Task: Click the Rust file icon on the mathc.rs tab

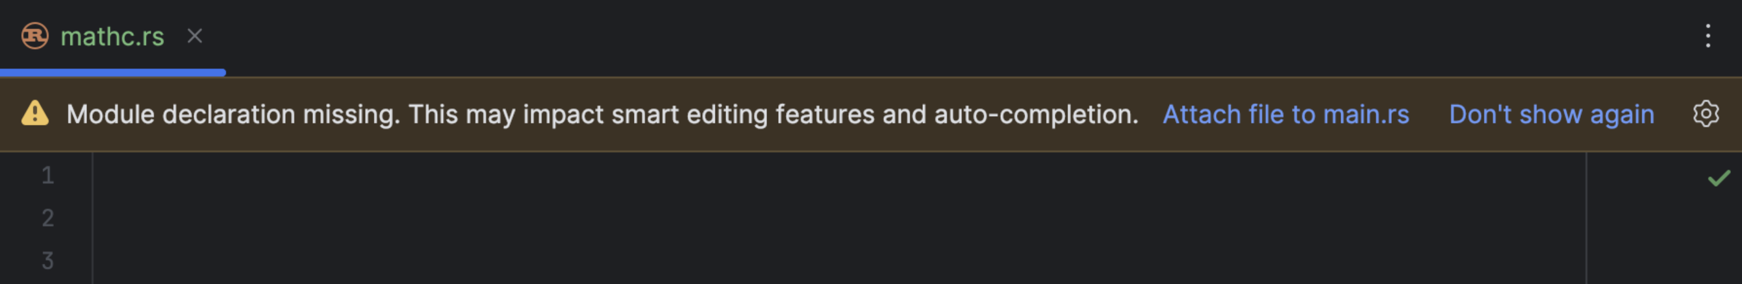Action: pos(34,36)
